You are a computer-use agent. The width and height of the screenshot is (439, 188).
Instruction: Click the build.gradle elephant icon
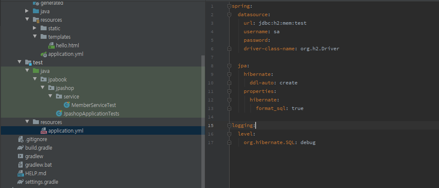[x=21, y=148]
